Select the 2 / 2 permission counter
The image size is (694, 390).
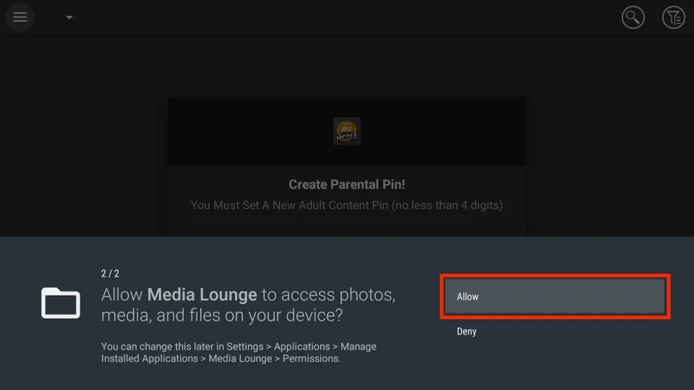click(110, 274)
